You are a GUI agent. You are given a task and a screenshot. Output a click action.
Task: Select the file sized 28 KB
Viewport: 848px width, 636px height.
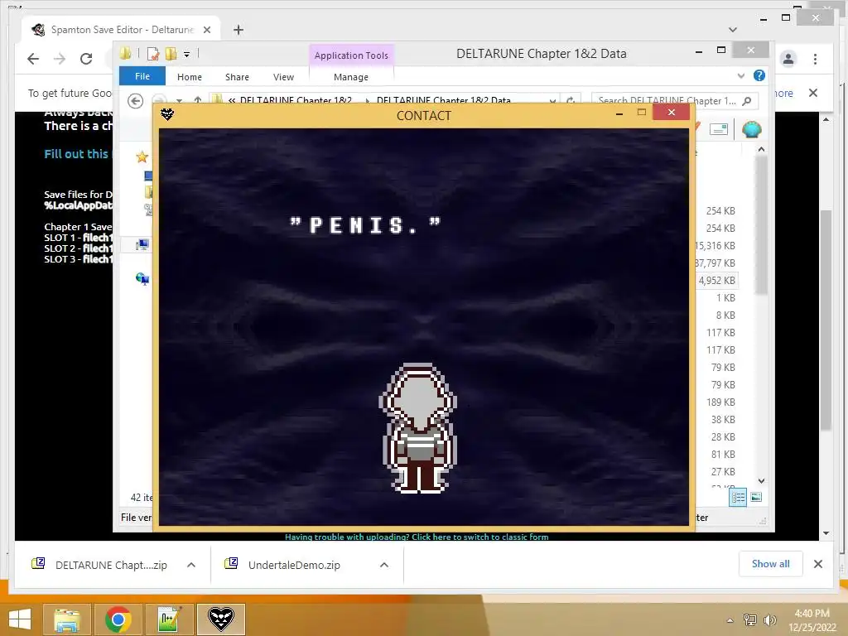pyautogui.click(x=723, y=436)
